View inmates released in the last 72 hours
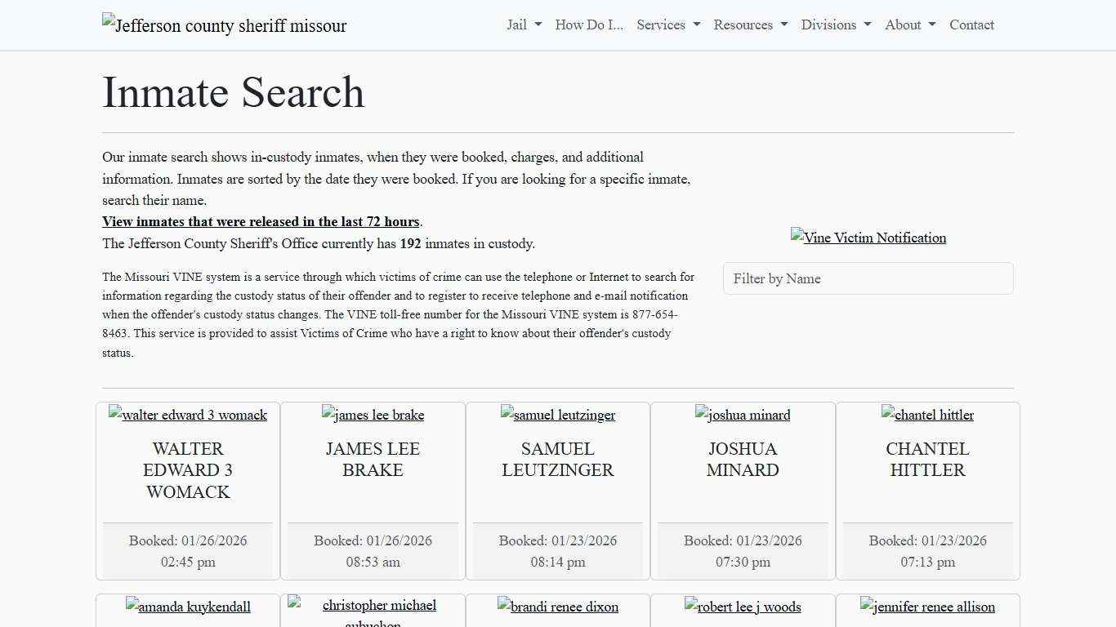The width and height of the screenshot is (1116, 627). (261, 221)
